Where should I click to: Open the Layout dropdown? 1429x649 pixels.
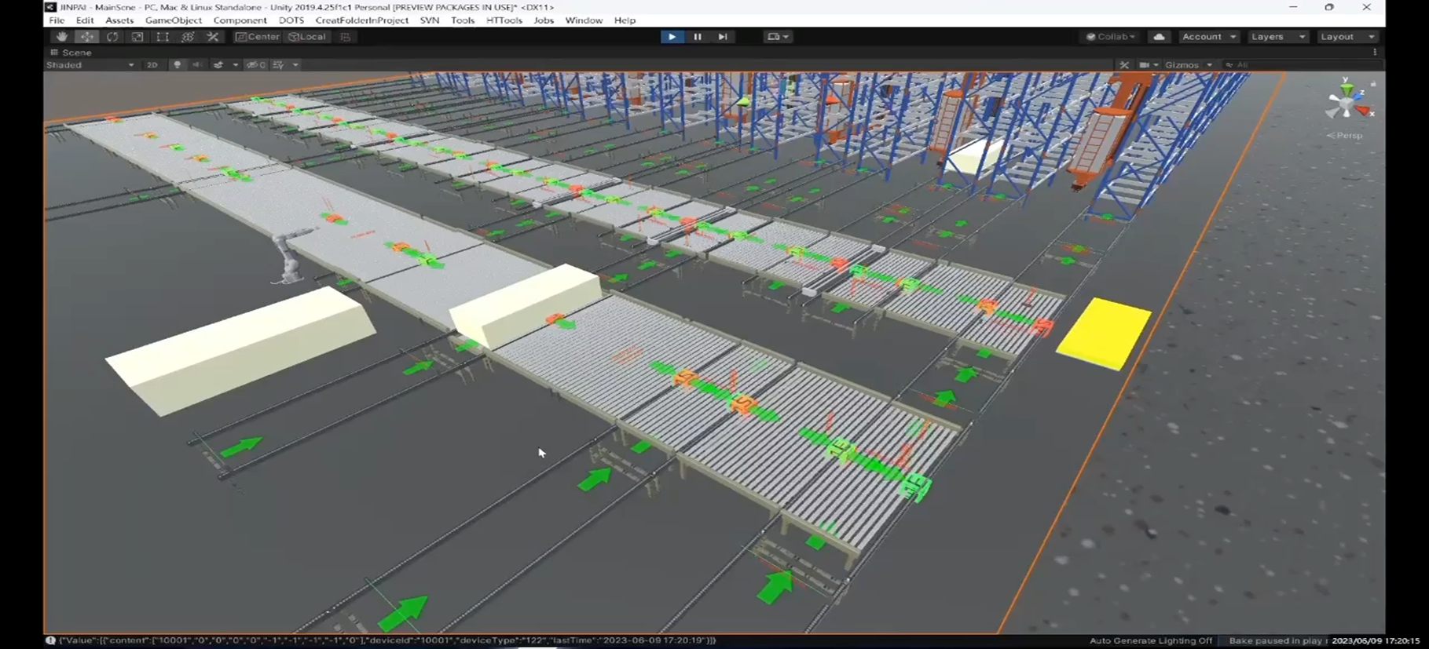pos(1347,37)
